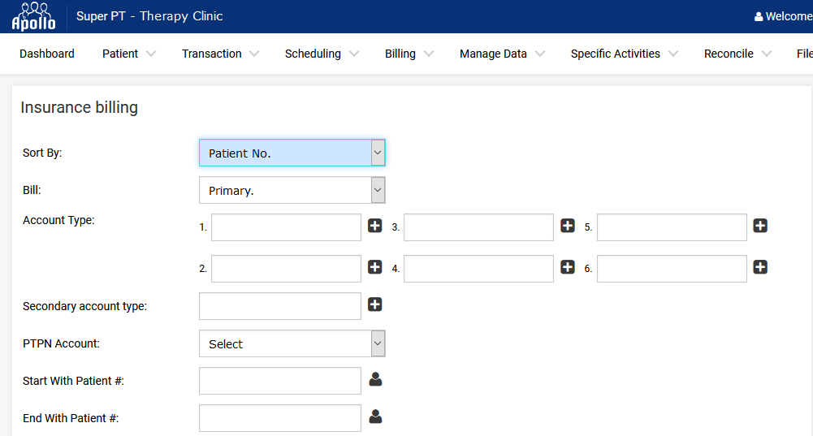Click the Welcome user link
The height and width of the screenshot is (436, 813).
pos(784,16)
